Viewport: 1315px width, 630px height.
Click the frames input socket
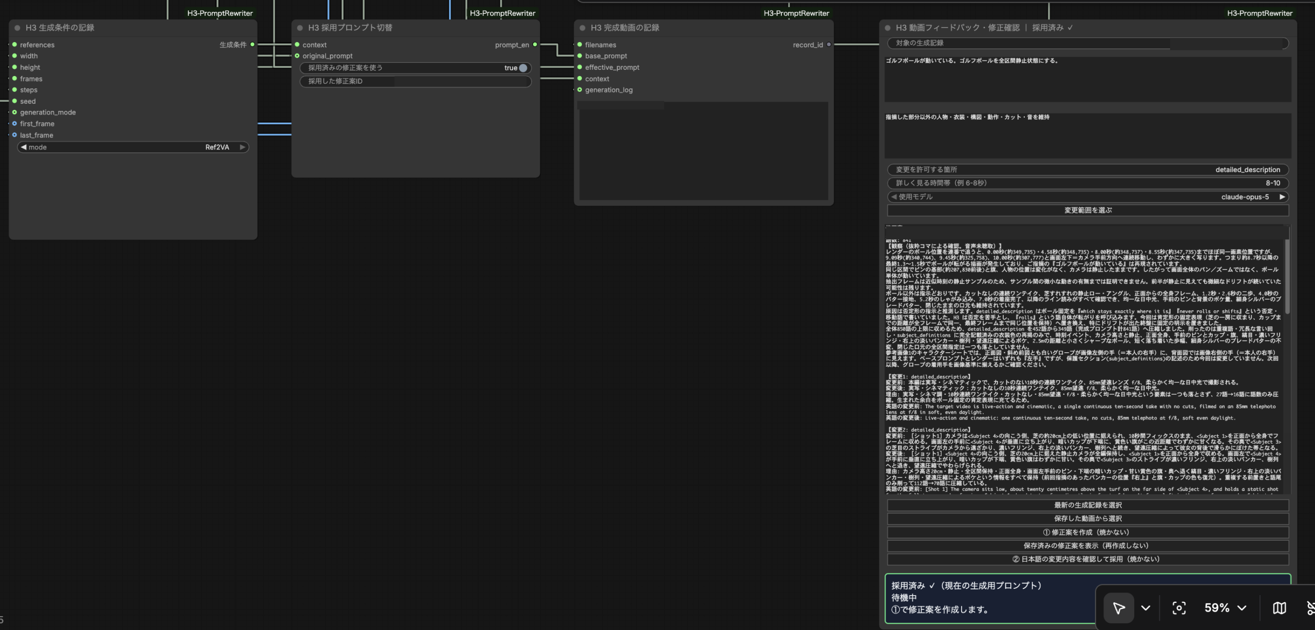click(x=14, y=79)
